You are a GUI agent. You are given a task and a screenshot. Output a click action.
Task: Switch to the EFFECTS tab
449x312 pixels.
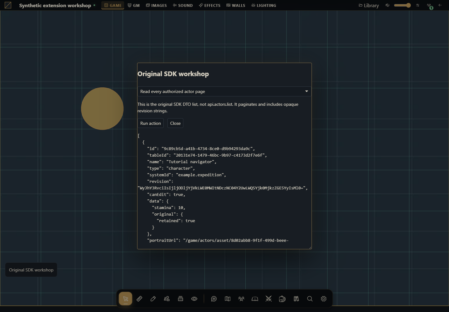click(210, 5)
